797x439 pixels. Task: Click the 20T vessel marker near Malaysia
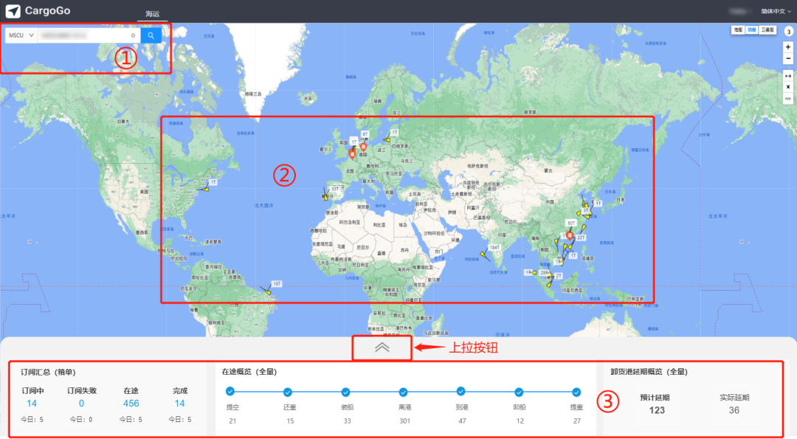[x=545, y=273]
